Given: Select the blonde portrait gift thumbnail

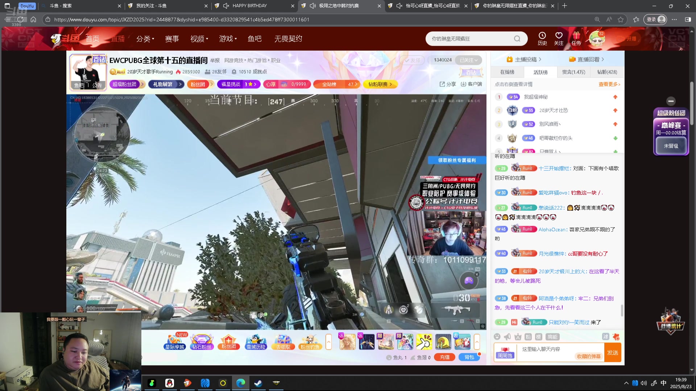Looking at the screenshot, I should tap(347, 342).
